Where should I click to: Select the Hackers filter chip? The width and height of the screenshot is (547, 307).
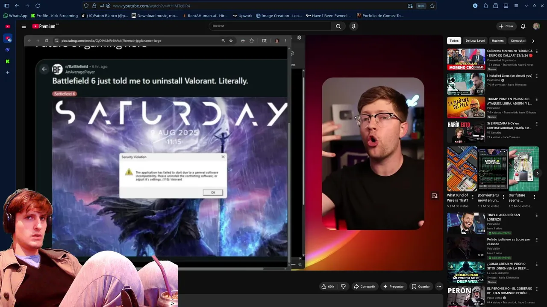pyautogui.click(x=497, y=41)
